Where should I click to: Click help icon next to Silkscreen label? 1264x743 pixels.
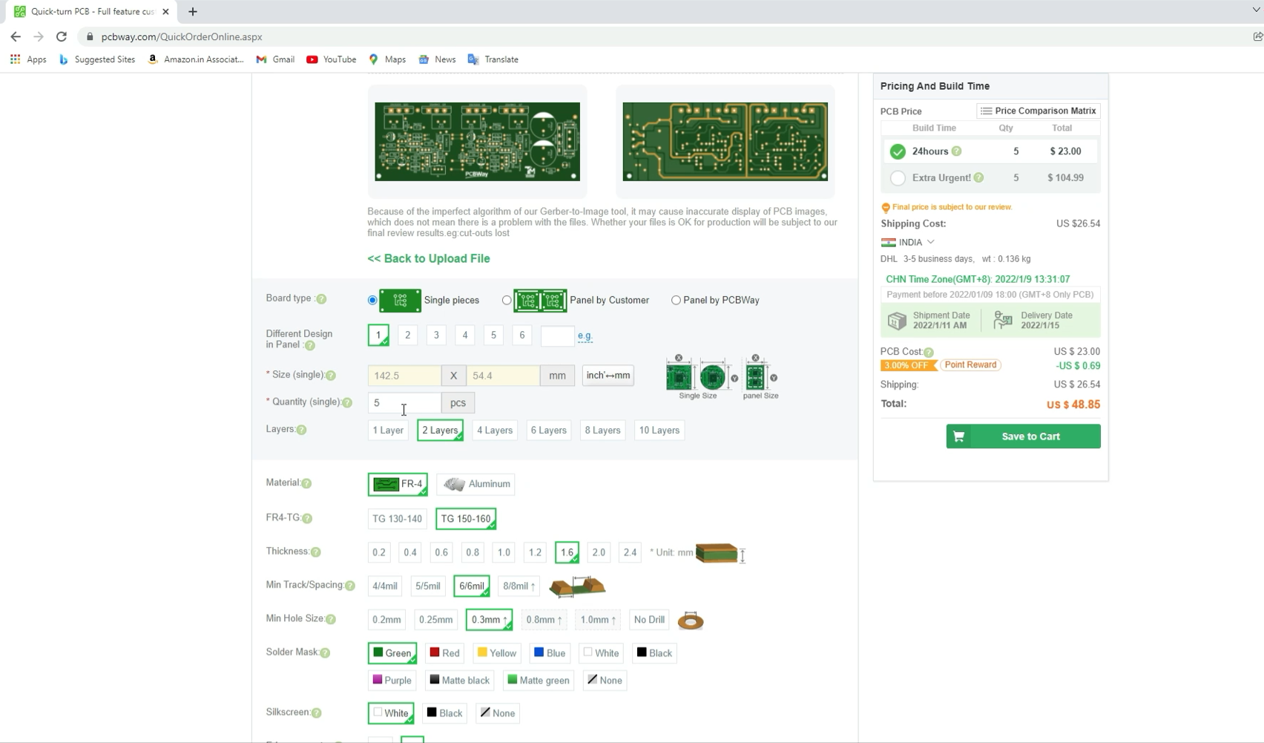pos(317,713)
